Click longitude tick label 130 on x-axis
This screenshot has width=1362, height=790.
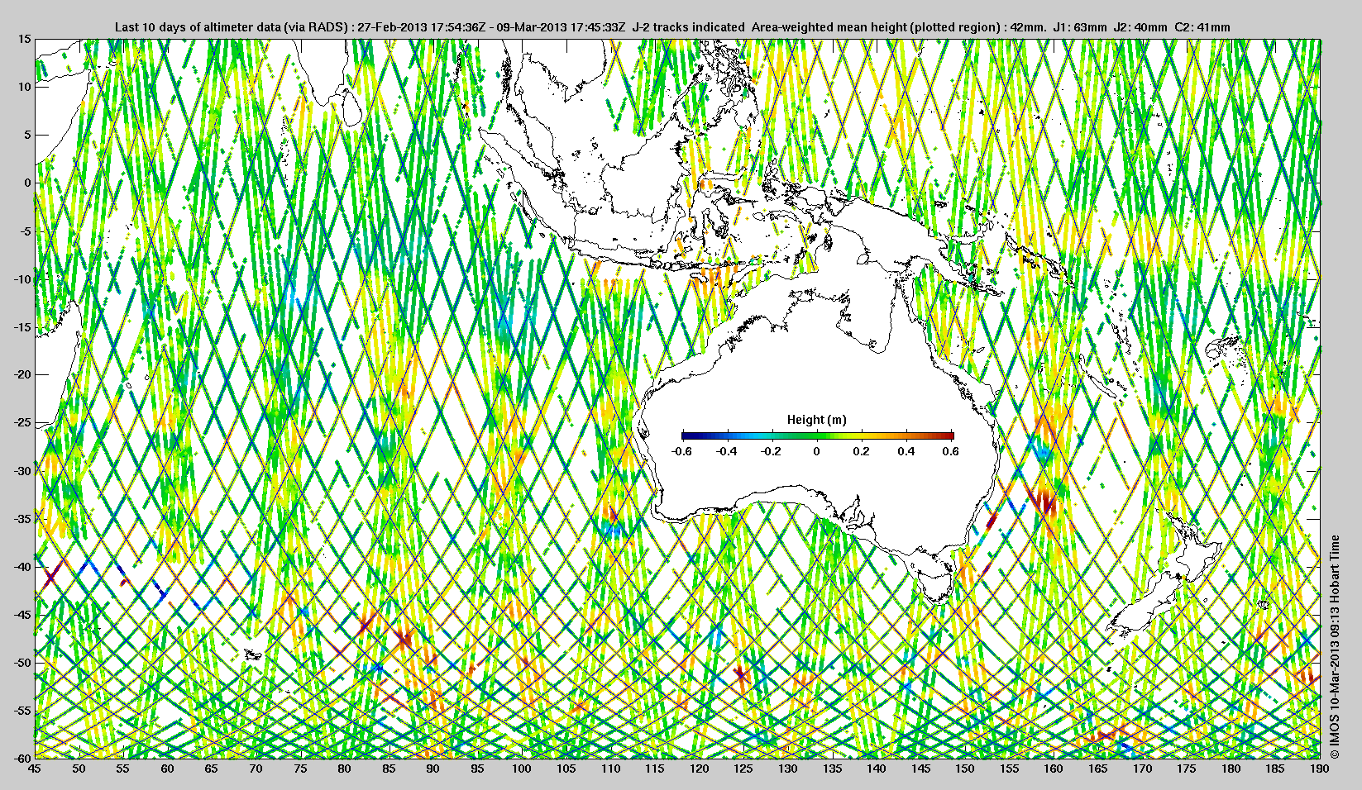click(x=787, y=769)
